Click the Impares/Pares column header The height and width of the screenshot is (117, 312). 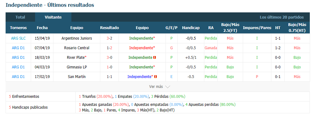(257, 28)
